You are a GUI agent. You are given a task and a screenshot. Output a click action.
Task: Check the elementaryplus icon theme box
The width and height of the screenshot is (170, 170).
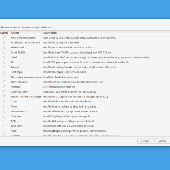coord(5,82)
